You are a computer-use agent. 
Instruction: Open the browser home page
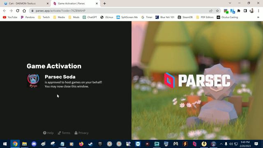[x=24, y=11]
